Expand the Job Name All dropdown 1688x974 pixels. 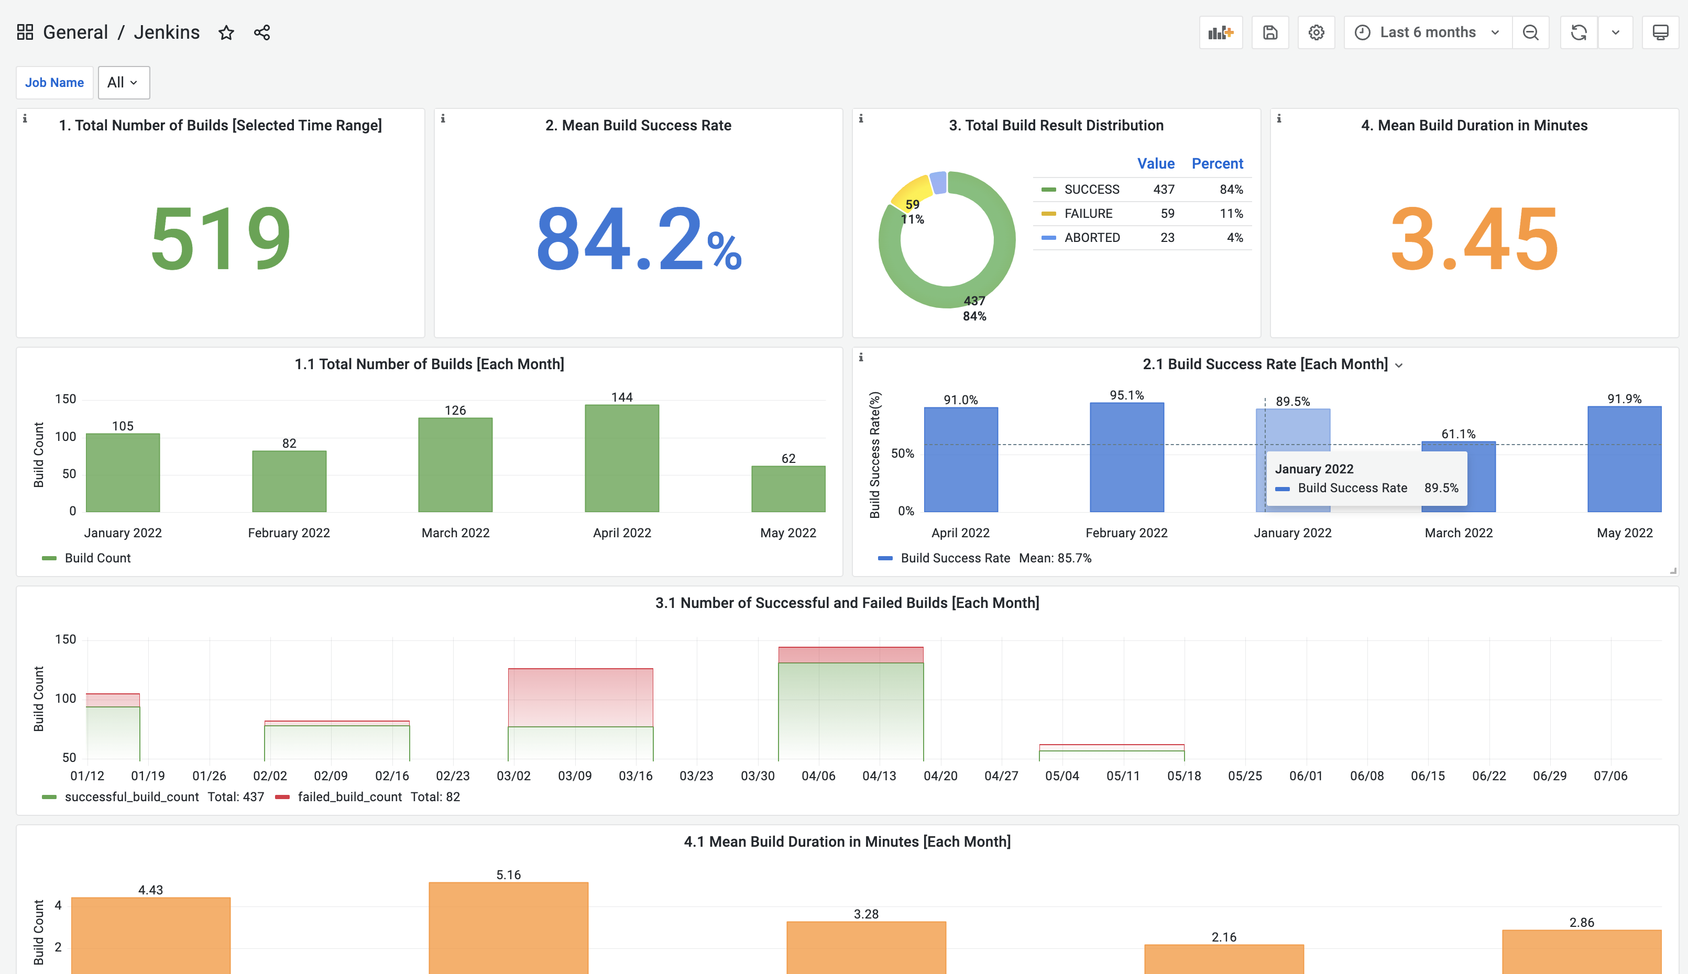[124, 82]
